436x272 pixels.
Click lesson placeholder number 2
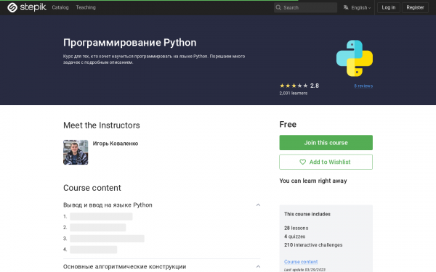[98, 228]
